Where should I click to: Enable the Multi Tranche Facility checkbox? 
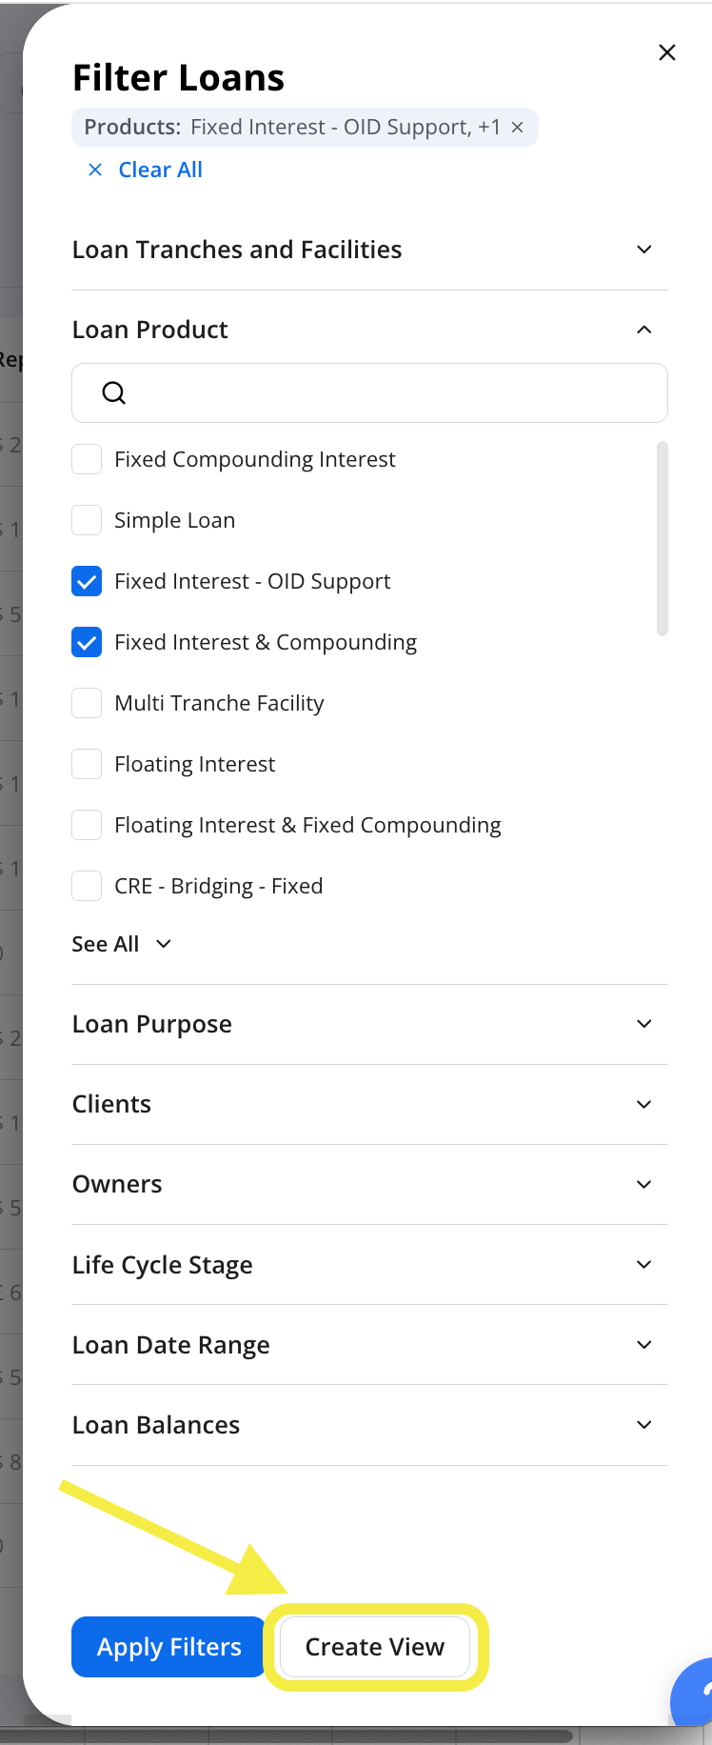tap(87, 703)
